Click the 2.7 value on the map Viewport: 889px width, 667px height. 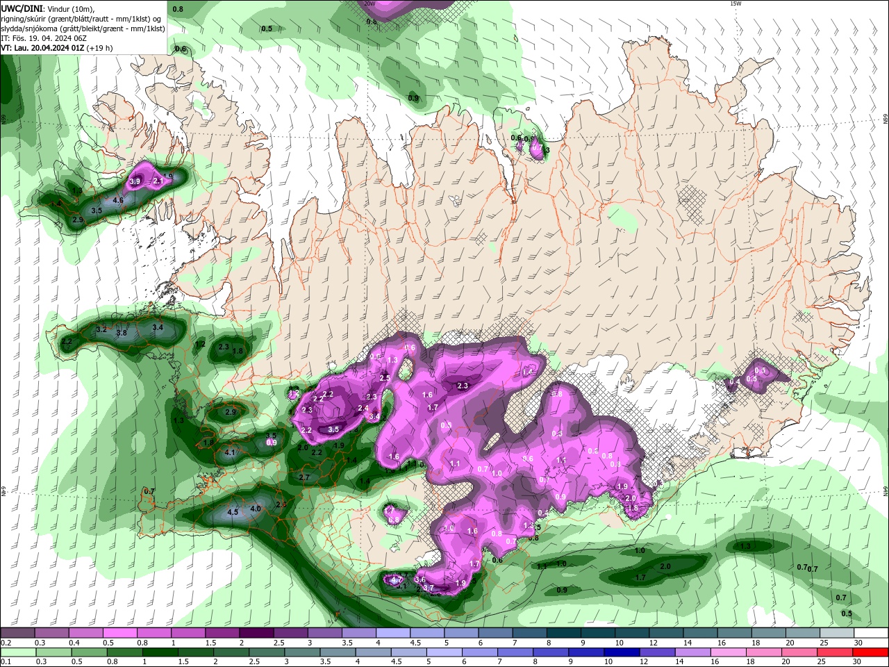(x=304, y=478)
